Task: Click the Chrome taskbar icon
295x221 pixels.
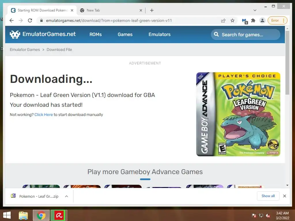Action: point(41,215)
